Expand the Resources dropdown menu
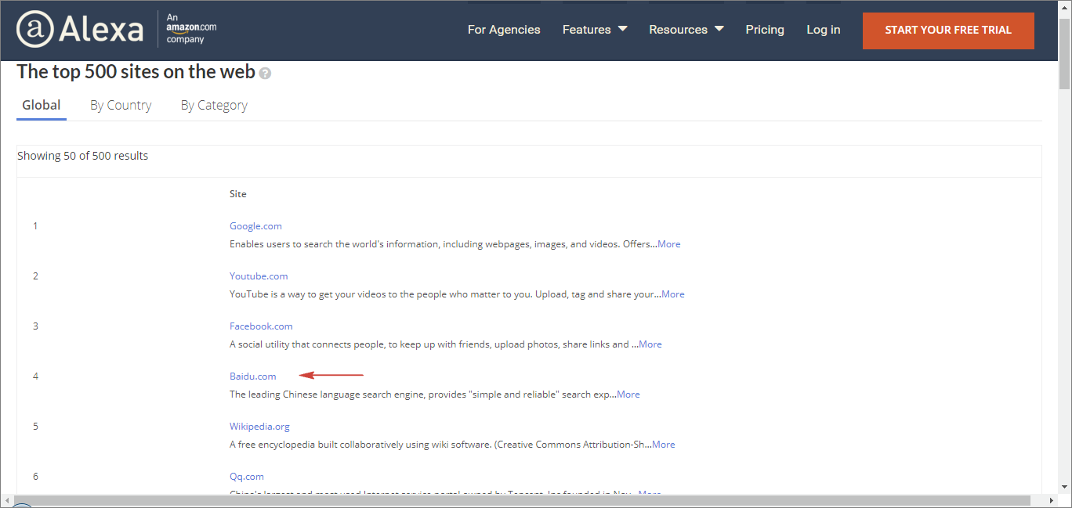The width and height of the screenshot is (1072, 508). click(686, 30)
